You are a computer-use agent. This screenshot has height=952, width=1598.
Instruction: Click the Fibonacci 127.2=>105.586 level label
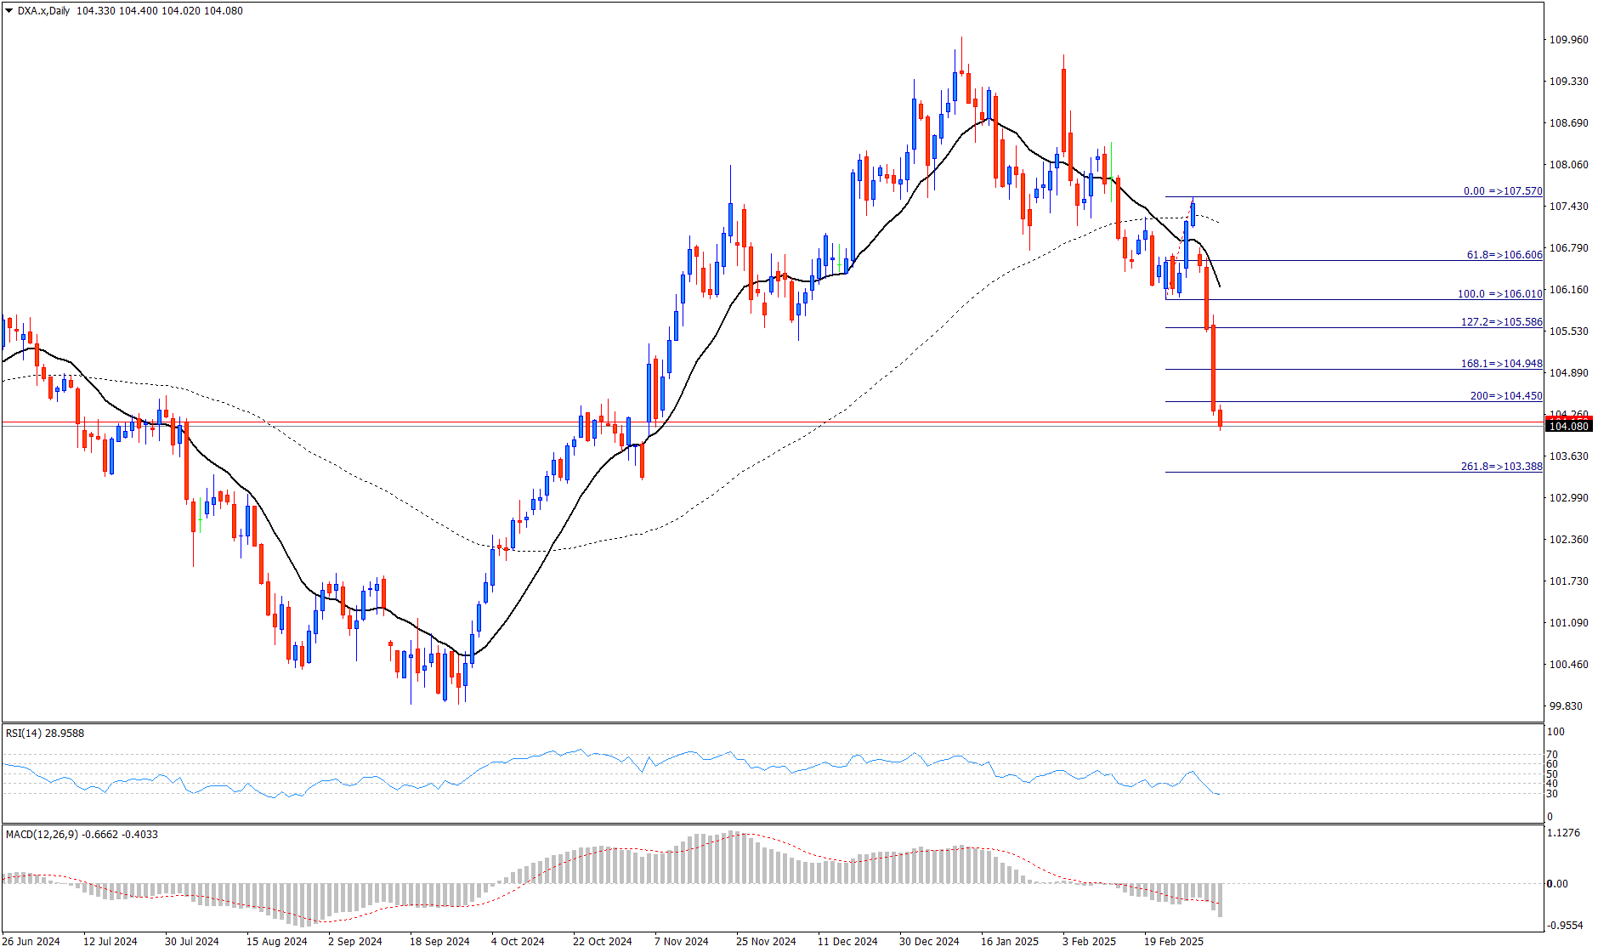point(1501,322)
